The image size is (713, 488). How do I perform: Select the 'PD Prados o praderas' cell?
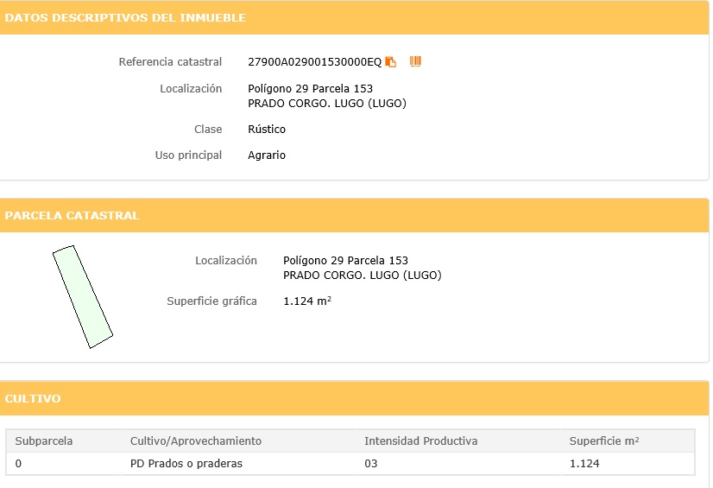point(186,464)
